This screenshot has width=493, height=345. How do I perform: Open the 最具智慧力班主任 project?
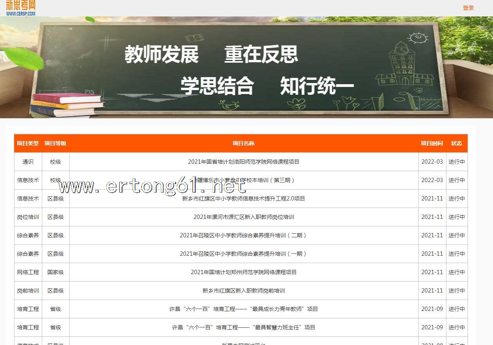tap(243, 327)
